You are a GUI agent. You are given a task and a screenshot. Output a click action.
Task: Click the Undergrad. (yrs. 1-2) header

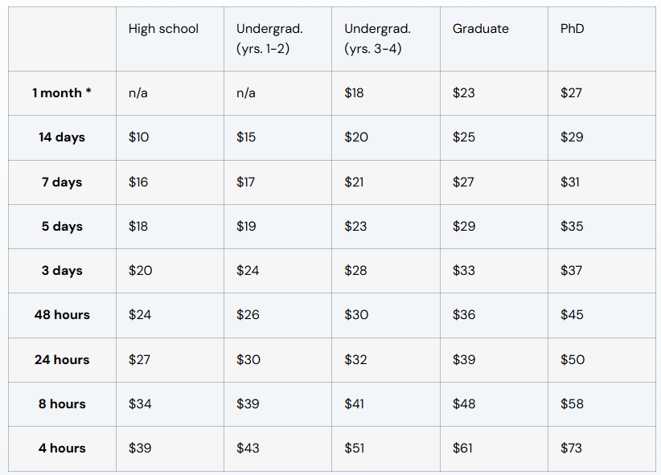pyautogui.click(x=269, y=39)
